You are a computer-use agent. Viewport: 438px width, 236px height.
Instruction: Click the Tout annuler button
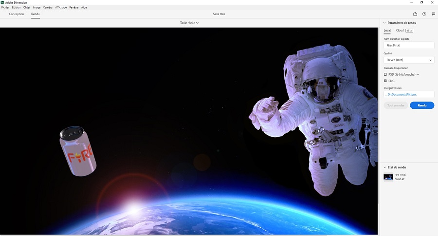[396, 105]
